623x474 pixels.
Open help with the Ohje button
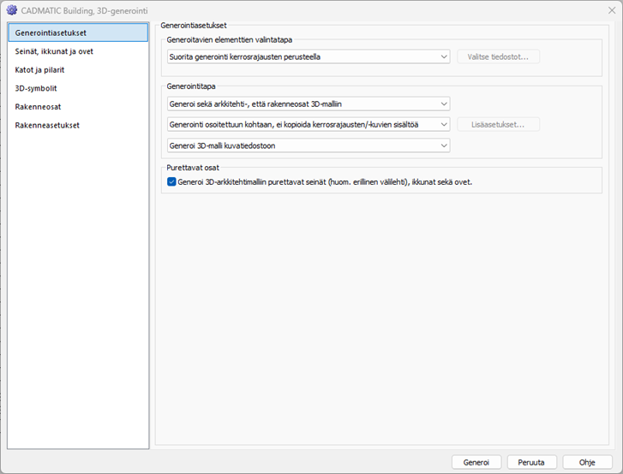tap(587, 462)
